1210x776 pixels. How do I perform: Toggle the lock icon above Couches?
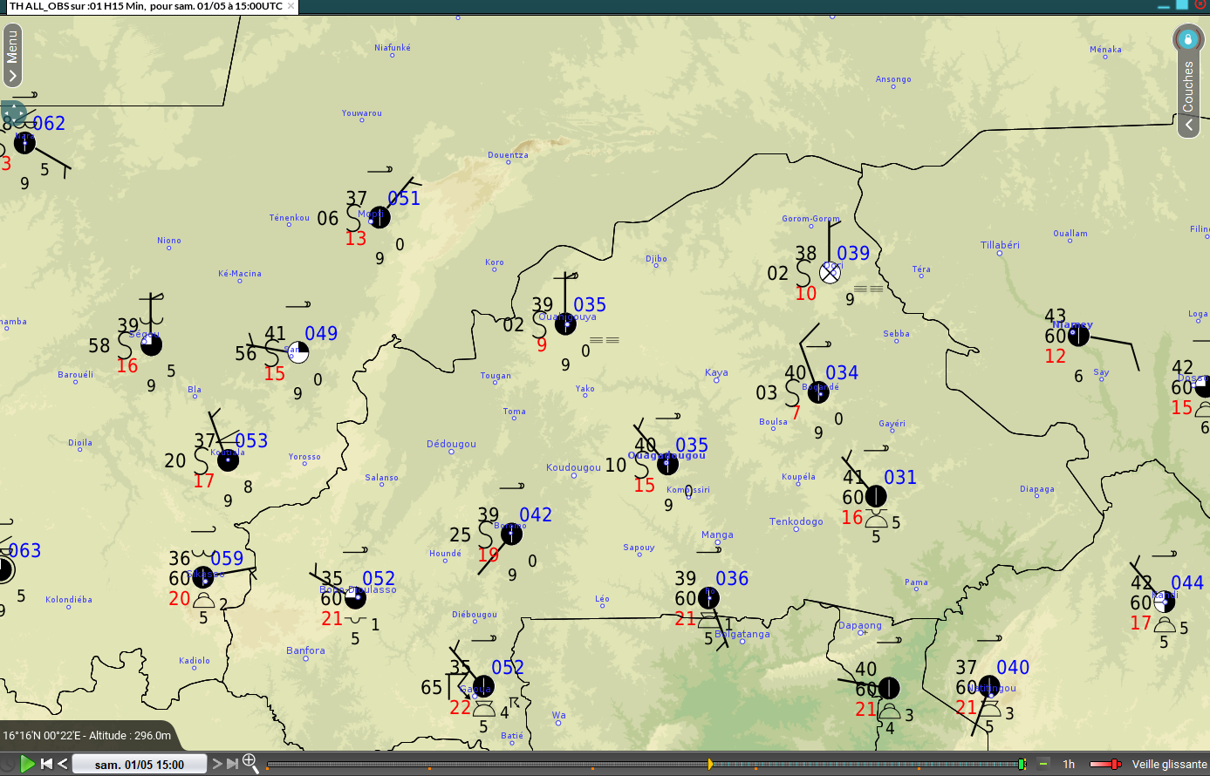[x=1187, y=38]
